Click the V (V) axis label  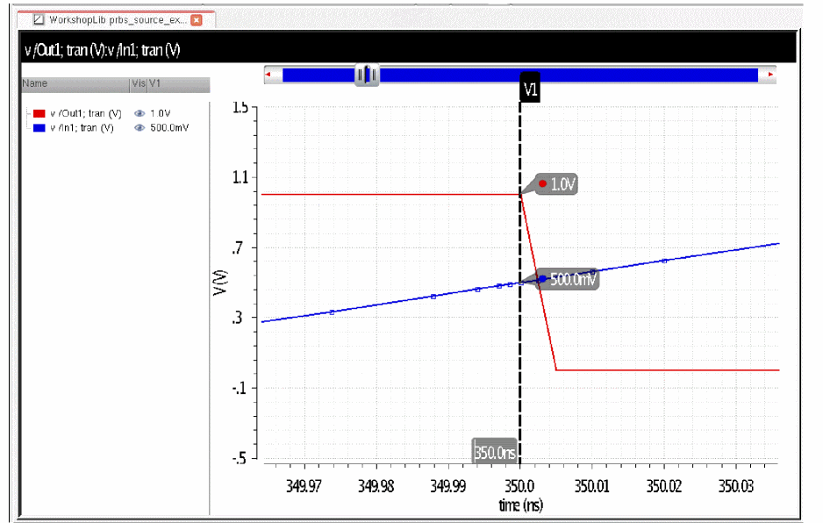[x=220, y=283]
